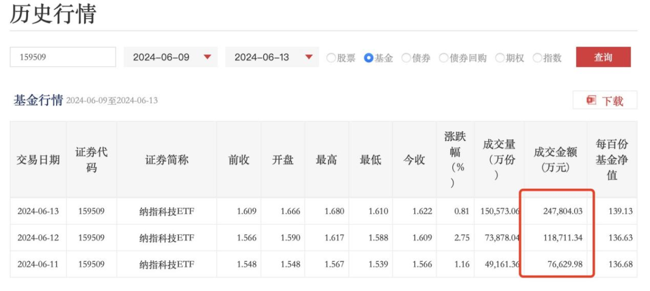Click 纳指科技ETF in the 2024-06-12 row
This screenshot has width=650, height=291.
pos(167,238)
